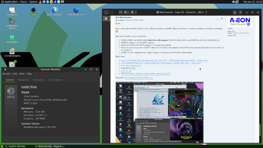This screenshot has height=148, width=263.
Task: Open the '6.4.0 final announcement' link
Action: (x=131, y=66)
